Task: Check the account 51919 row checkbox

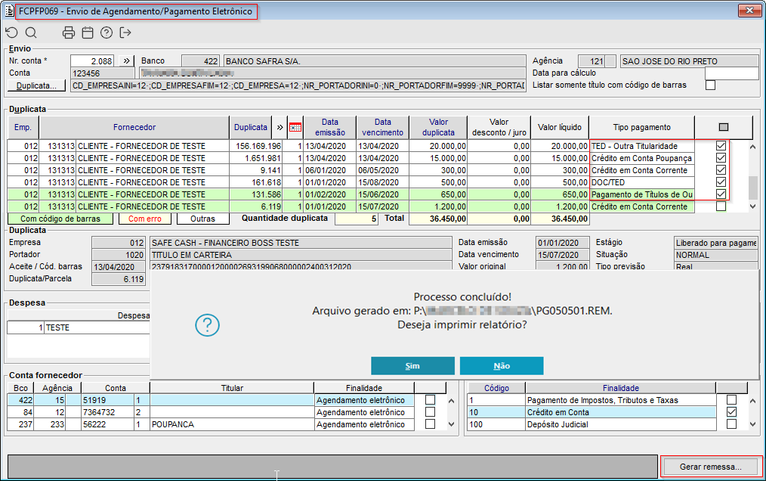Action: 430,400
